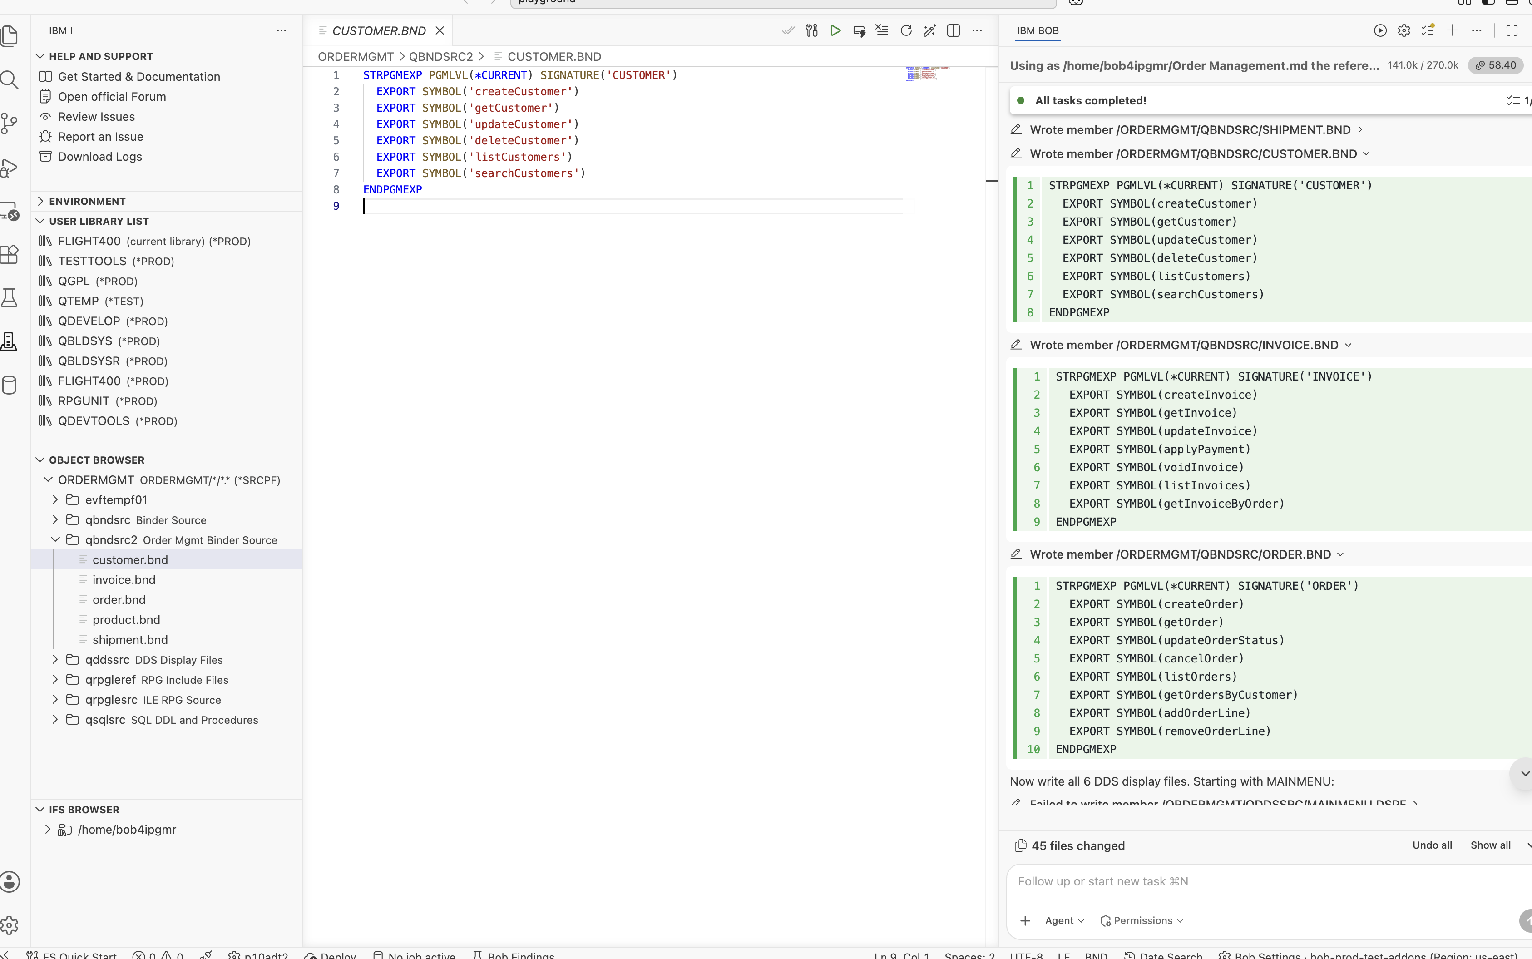Open shipment.bnd in object browser

coord(130,640)
